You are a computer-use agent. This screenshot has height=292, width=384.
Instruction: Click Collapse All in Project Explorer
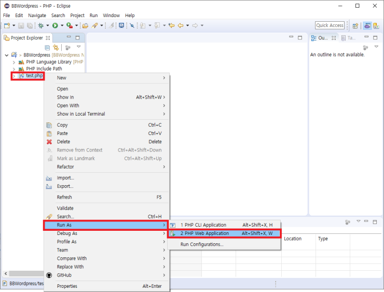point(47,47)
